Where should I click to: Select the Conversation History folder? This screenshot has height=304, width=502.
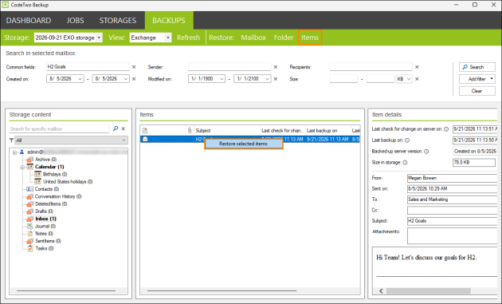point(58,196)
